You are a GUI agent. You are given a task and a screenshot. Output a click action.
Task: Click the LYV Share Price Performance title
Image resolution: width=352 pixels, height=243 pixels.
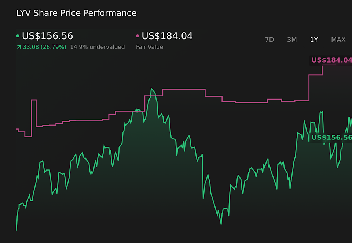(x=76, y=13)
